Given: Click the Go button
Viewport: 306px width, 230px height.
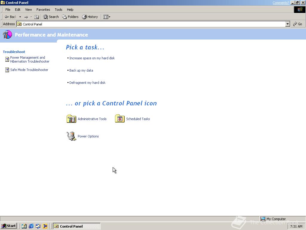Looking at the screenshot, I should 298,24.
